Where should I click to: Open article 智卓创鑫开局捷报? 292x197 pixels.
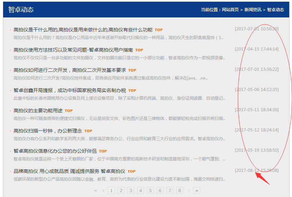pyautogui.click(x=69, y=90)
